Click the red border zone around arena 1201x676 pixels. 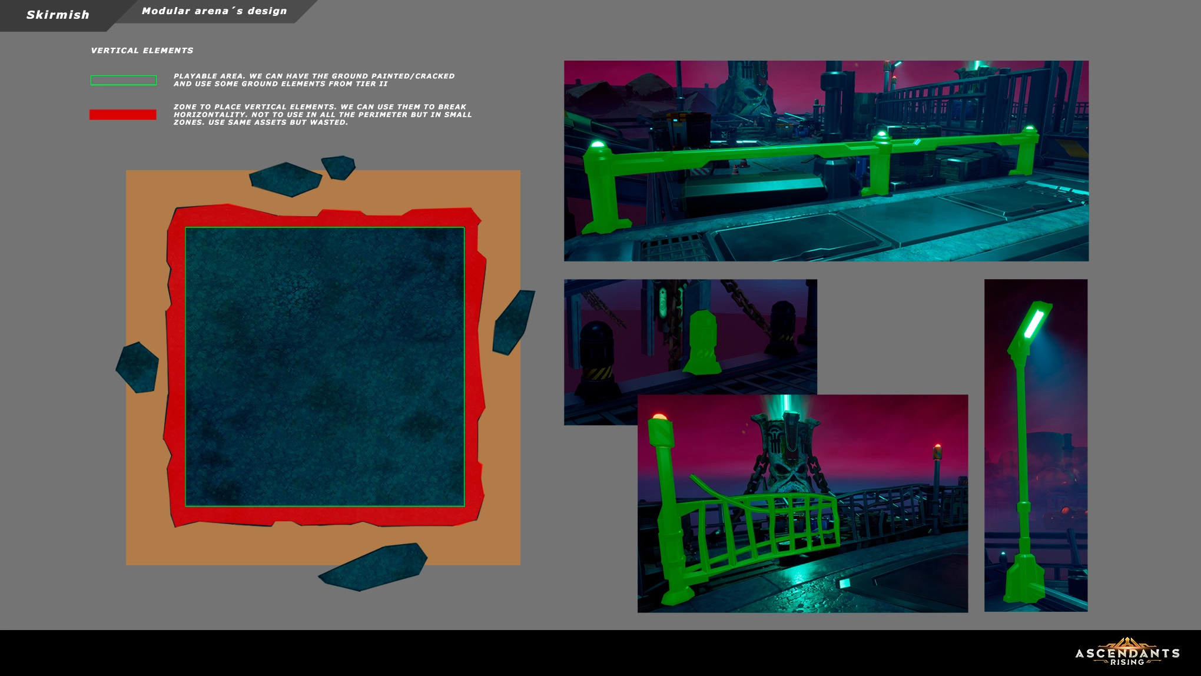(177, 366)
